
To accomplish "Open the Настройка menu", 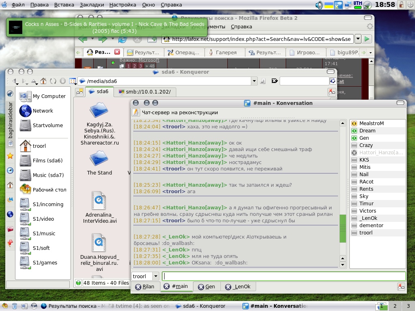I will 122,5.
